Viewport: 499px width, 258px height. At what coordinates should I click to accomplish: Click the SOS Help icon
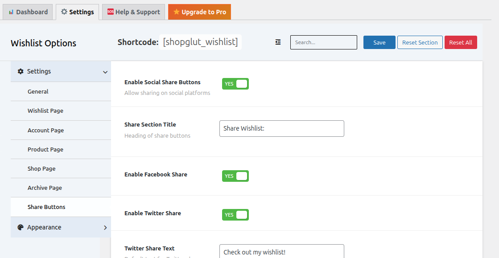[111, 12]
